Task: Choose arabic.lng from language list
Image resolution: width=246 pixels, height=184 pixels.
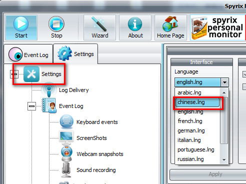Action: 197,92
